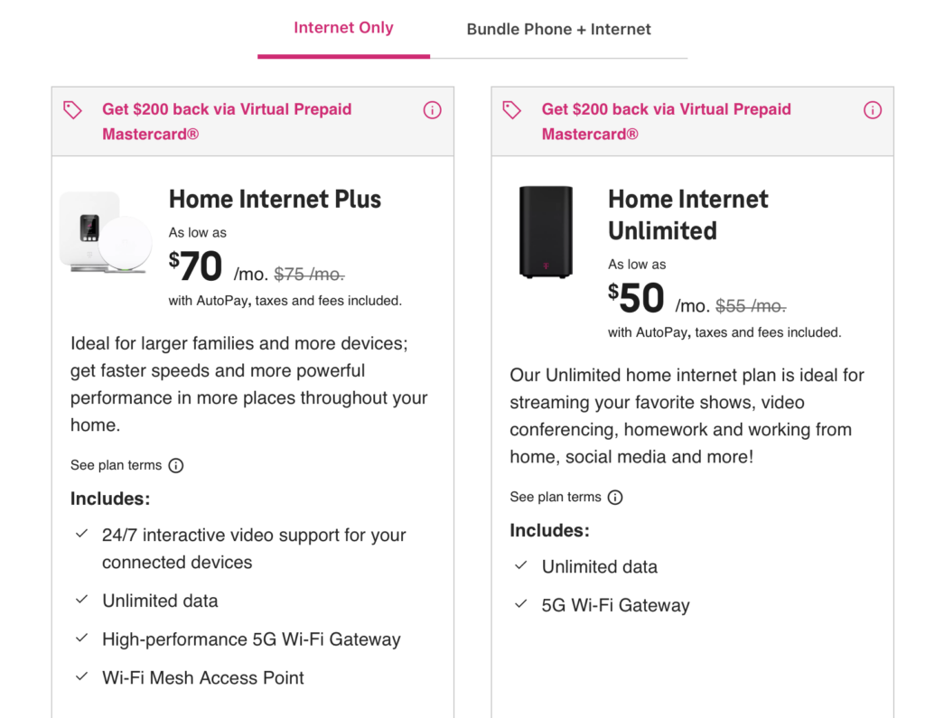Click the Home Internet Plus heading
Image resolution: width=925 pixels, height=718 pixels.
point(276,199)
